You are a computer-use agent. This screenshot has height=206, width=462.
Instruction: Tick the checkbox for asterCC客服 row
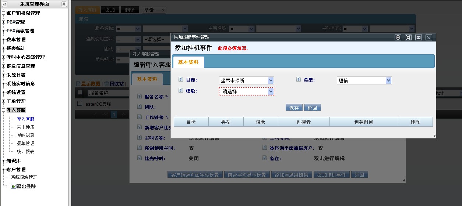coord(80,104)
